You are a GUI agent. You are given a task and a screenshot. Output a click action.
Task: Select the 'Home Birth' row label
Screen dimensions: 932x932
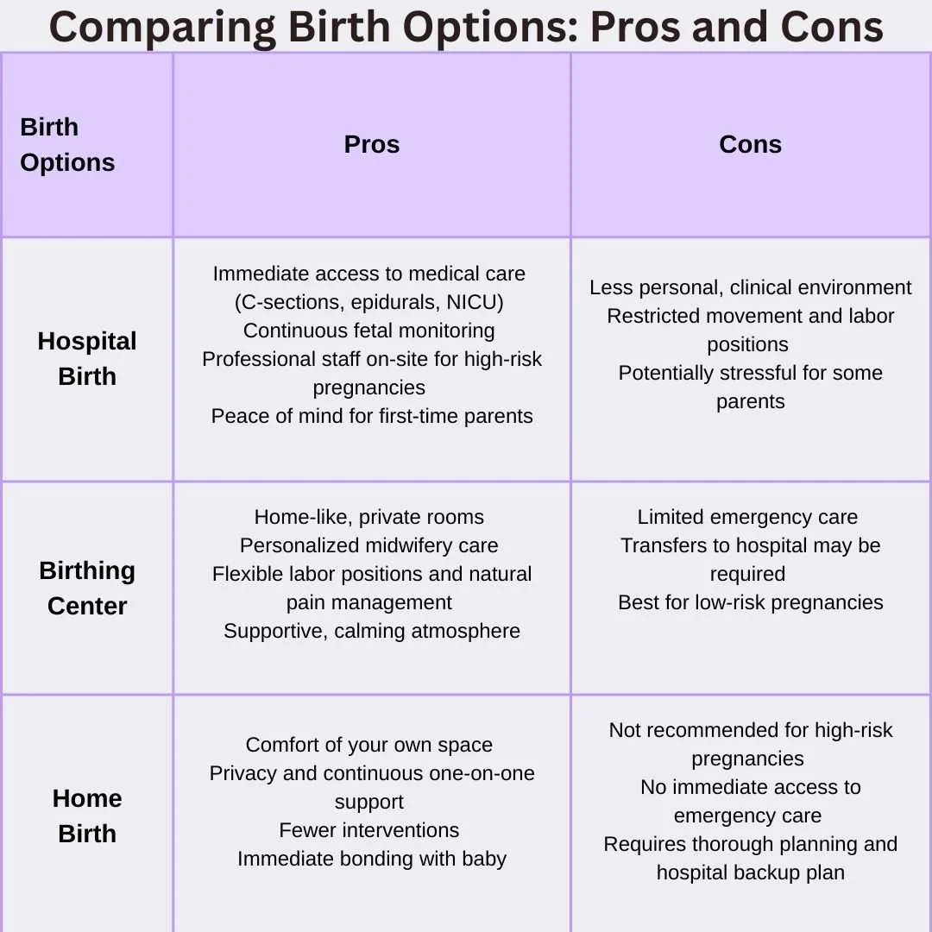[87, 815]
